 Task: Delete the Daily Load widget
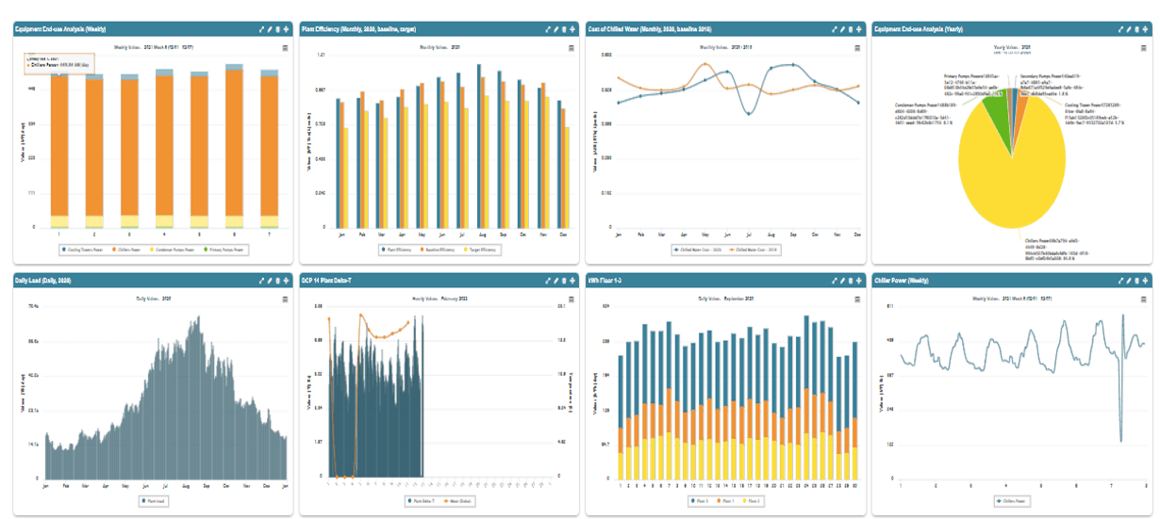point(278,280)
